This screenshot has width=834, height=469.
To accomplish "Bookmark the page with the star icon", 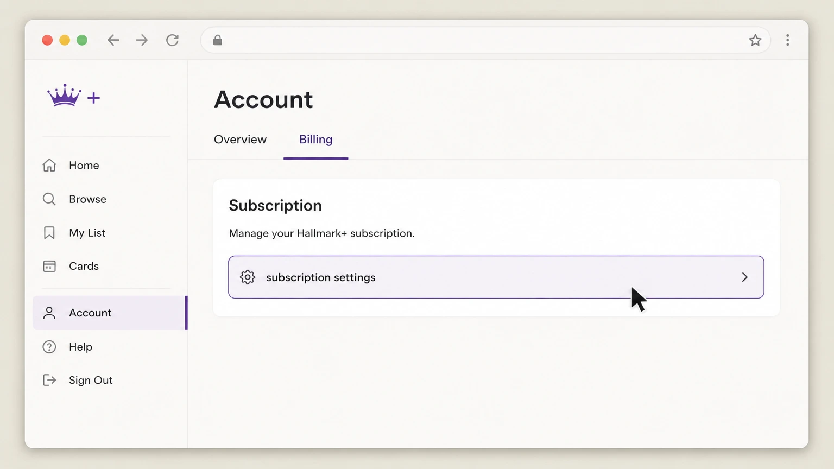I will (755, 40).
